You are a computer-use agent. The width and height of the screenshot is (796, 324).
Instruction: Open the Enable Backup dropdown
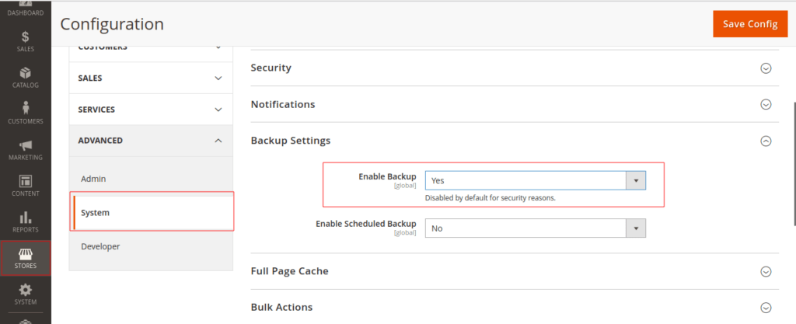click(536, 180)
